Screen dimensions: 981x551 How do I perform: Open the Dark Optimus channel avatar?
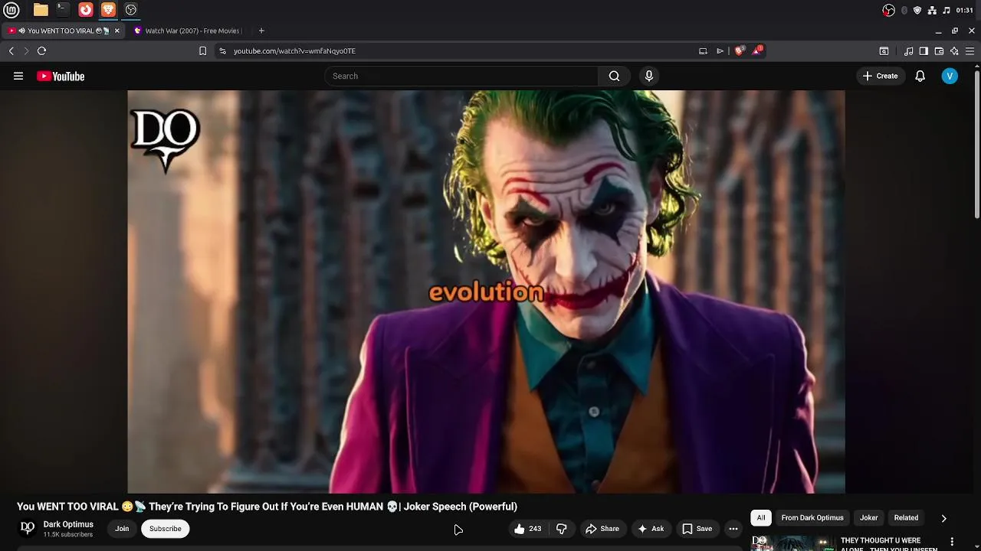pyautogui.click(x=28, y=528)
